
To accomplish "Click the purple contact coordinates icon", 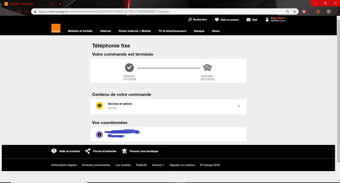I will point(99,134).
